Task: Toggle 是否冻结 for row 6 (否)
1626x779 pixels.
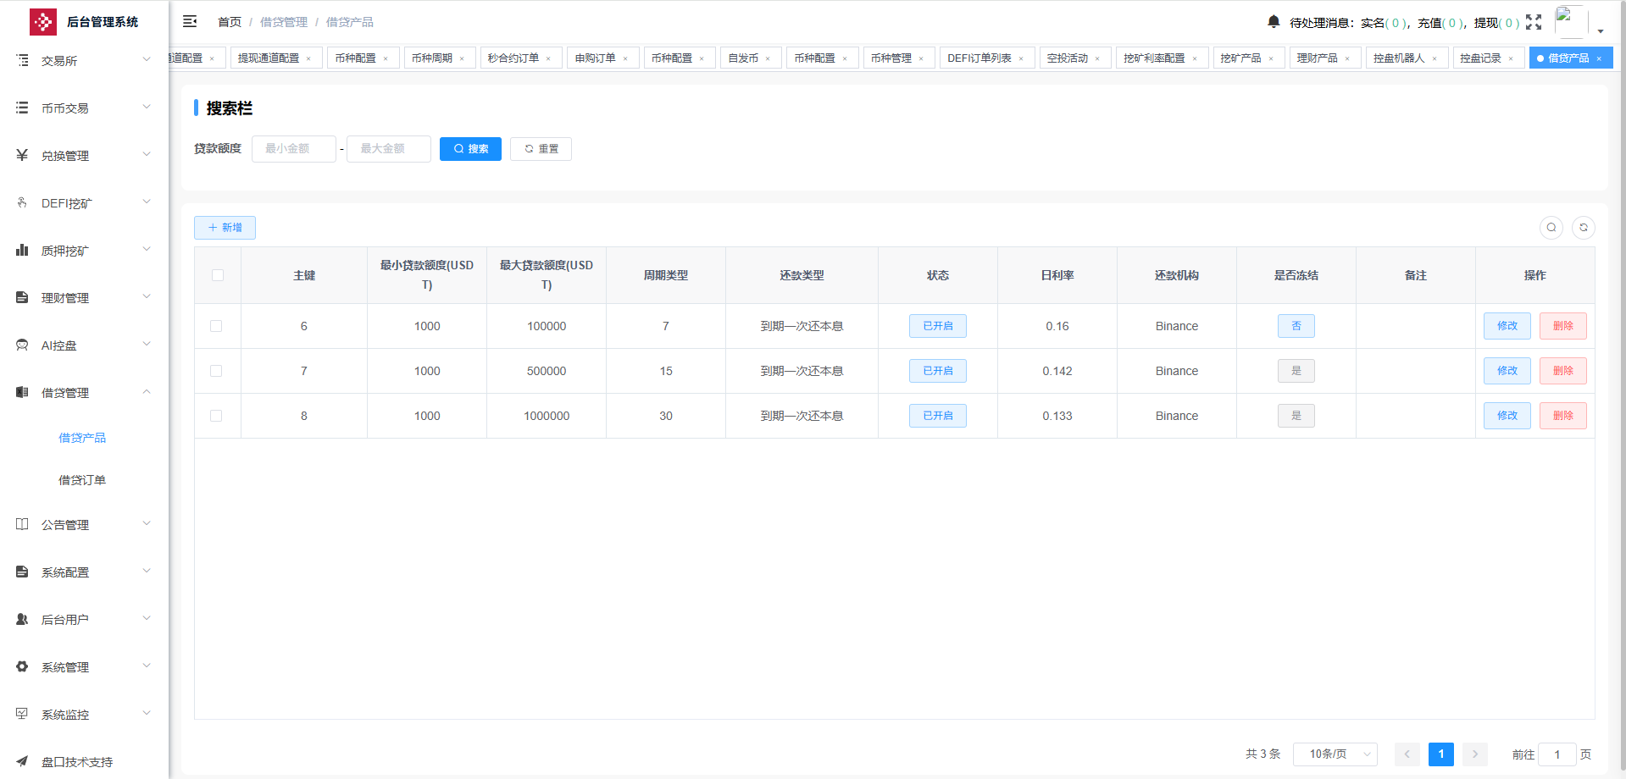Action: point(1296,326)
